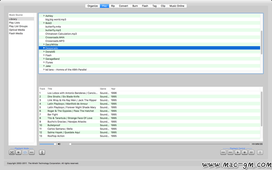Open the Flash tab
The image size is (272, 170).
(x=145, y=6)
